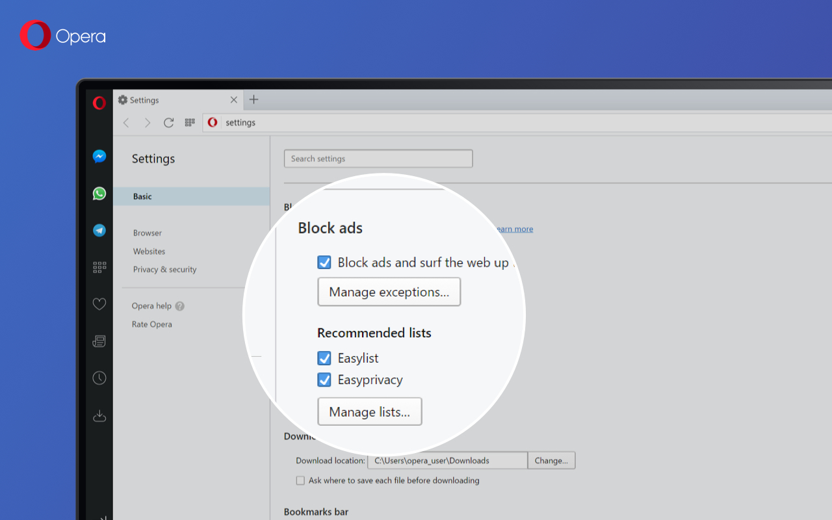Click the Opera menu logo button

[x=99, y=103]
